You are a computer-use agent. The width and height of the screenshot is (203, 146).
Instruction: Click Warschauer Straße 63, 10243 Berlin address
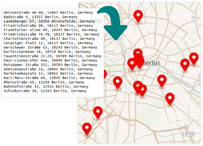coord(50,47)
